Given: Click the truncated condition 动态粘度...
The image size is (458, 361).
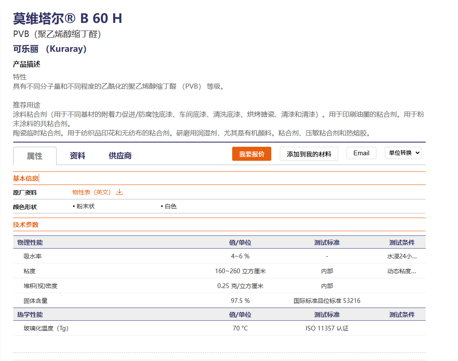Looking at the screenshot, I should [x=401, y=271].
